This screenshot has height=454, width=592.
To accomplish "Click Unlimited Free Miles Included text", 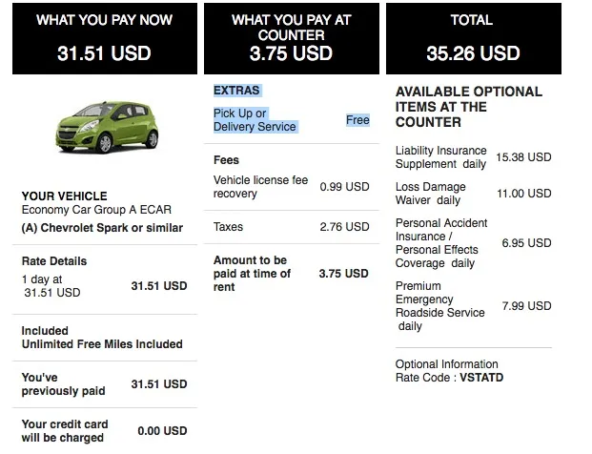I will point(102,344).
